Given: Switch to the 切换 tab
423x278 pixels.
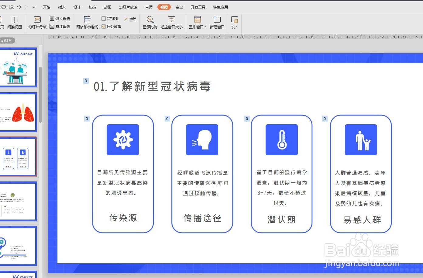Looking at the screenshot, I should point(92,7).
